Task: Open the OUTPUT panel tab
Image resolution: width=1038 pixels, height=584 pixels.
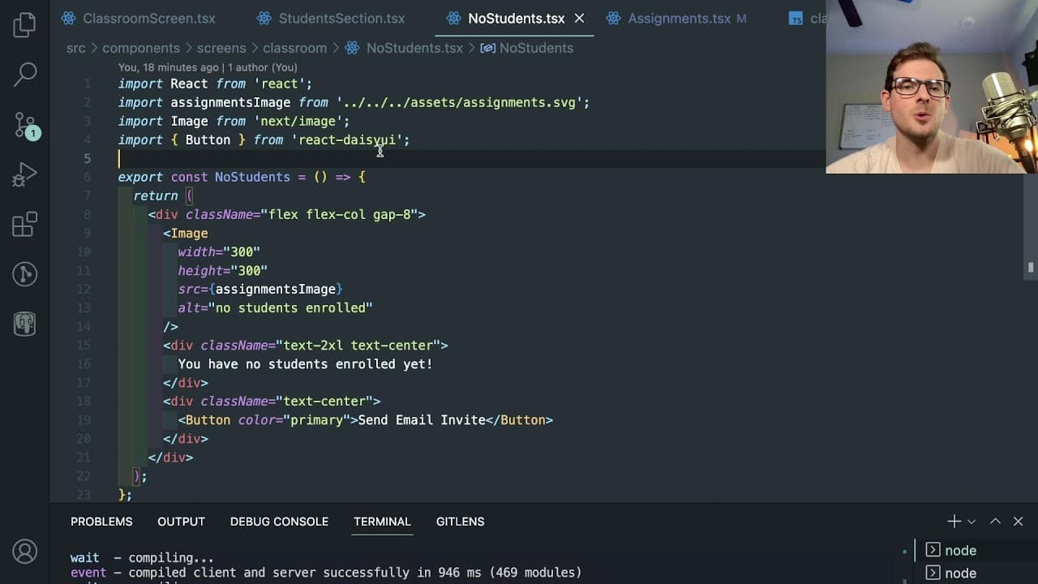Action: pyautogui.click(x=181, y=522)
